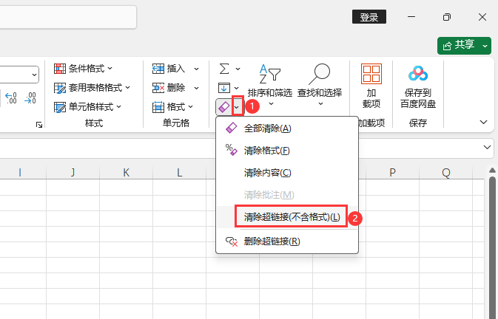Click the Share (共享) button
The image size is (498, 319).
pos(460,46)
